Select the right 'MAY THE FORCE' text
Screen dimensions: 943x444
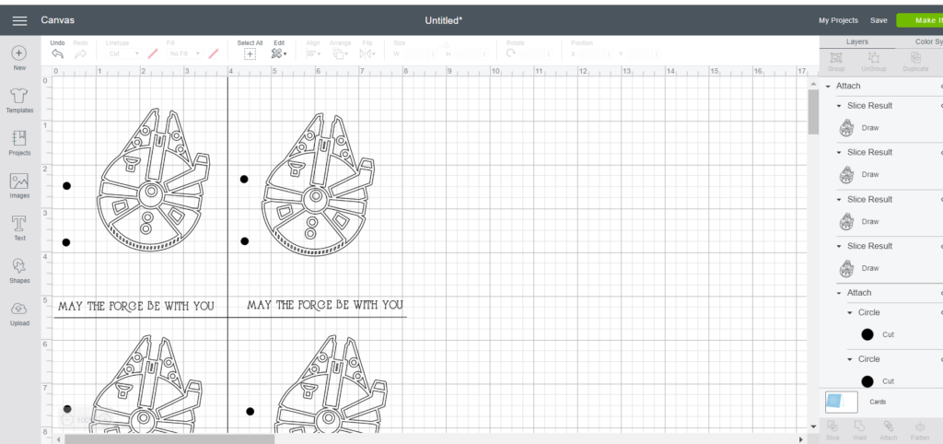pos(325,305)
